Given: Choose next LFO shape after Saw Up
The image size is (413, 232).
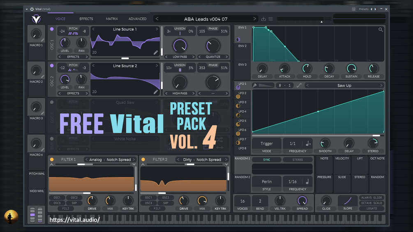Looking at the screenshot, I should [x=381, y=85].
